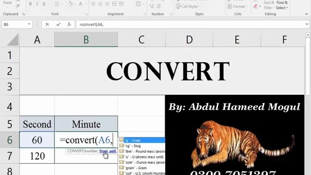Confirm the formula with the checkmark
The height and width of the screenshot is (175, 311).
(58, 24)
